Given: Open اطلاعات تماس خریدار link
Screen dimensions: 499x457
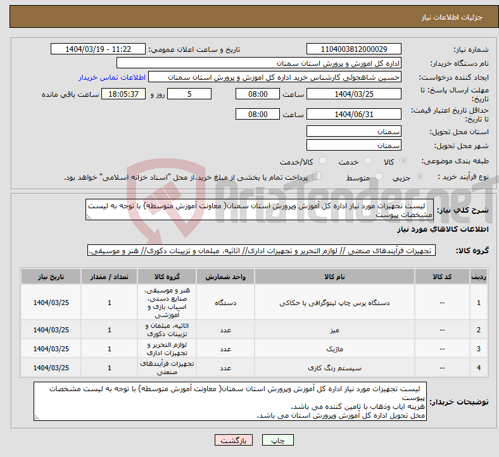Looking at the screenshot, I should [x=112, y=77].
